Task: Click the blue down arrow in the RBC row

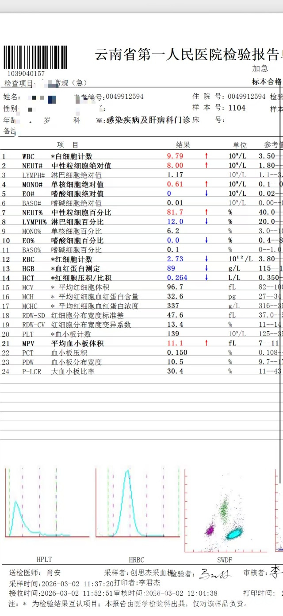Action: click(x=206, y=259)
